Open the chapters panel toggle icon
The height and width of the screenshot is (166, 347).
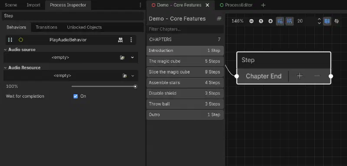pos(219,19)
